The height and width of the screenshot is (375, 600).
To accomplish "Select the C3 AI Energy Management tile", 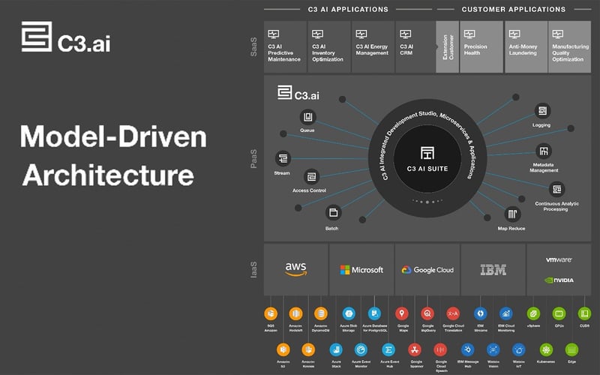I will pyautogui.click(x=373, y=46).
